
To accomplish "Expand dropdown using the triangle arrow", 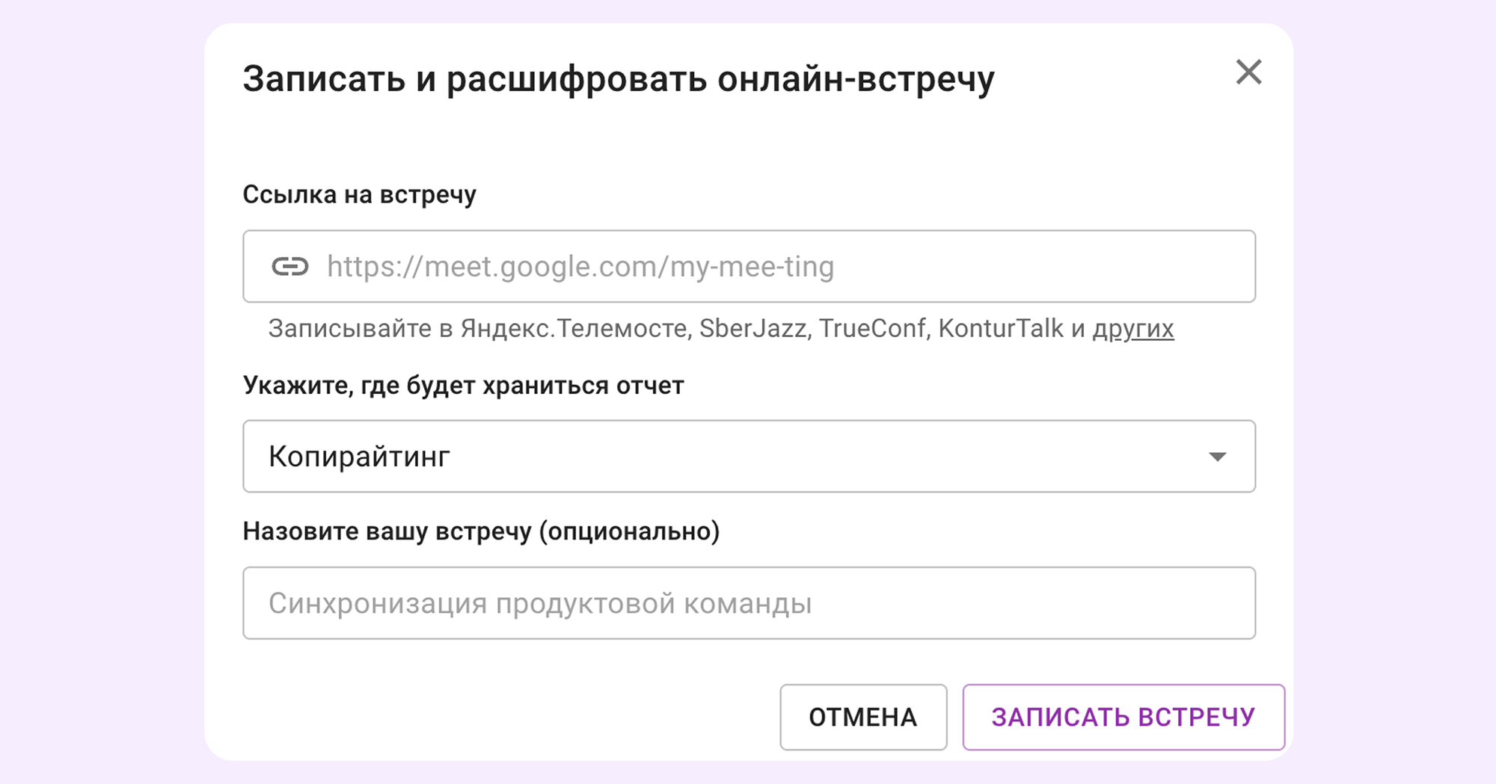I will (x=1217, y=457).
